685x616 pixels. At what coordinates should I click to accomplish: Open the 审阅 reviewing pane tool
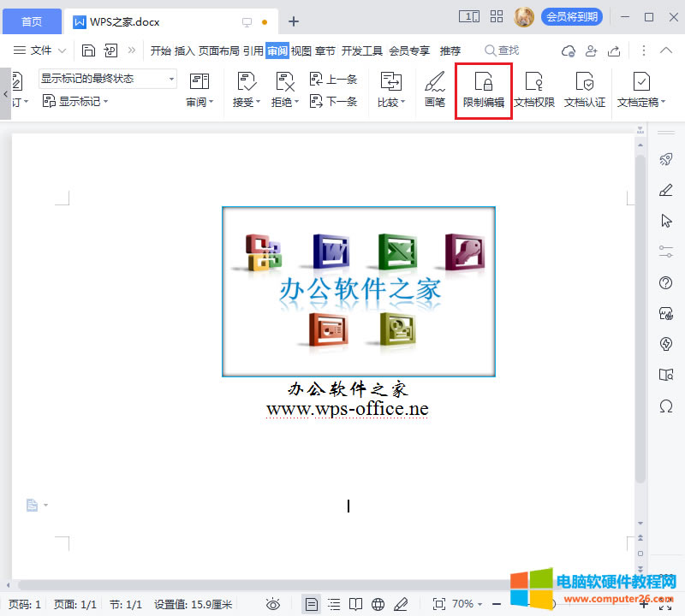pos(200,88)
